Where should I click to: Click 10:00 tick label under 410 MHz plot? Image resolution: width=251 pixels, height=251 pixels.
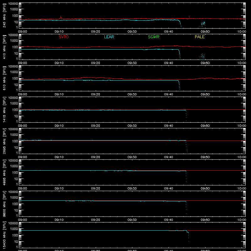(x=242, y=63)
